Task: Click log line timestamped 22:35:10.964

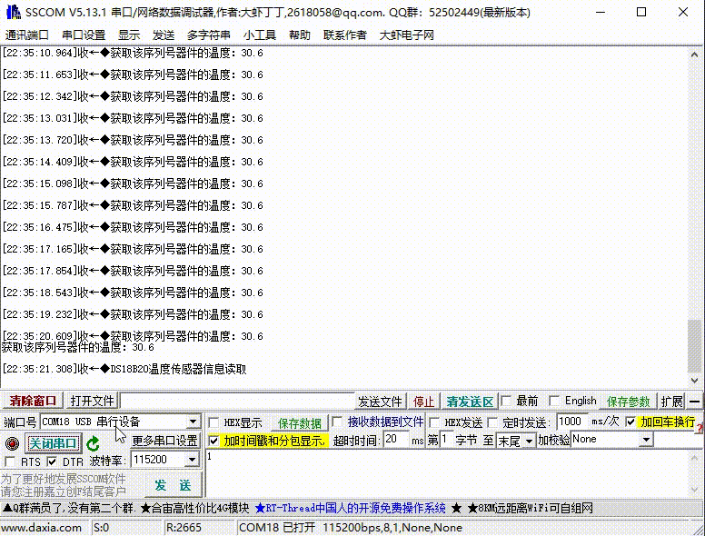Action: point(133,53)
